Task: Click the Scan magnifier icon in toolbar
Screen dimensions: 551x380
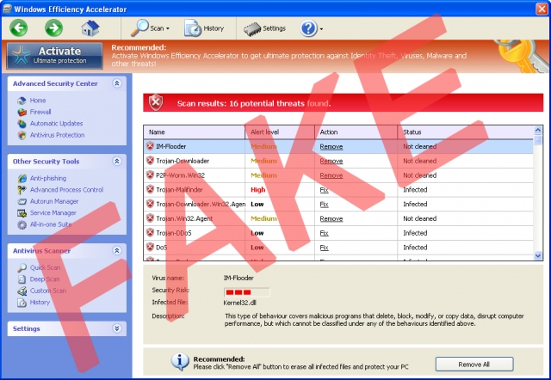Action: (139, 28)
